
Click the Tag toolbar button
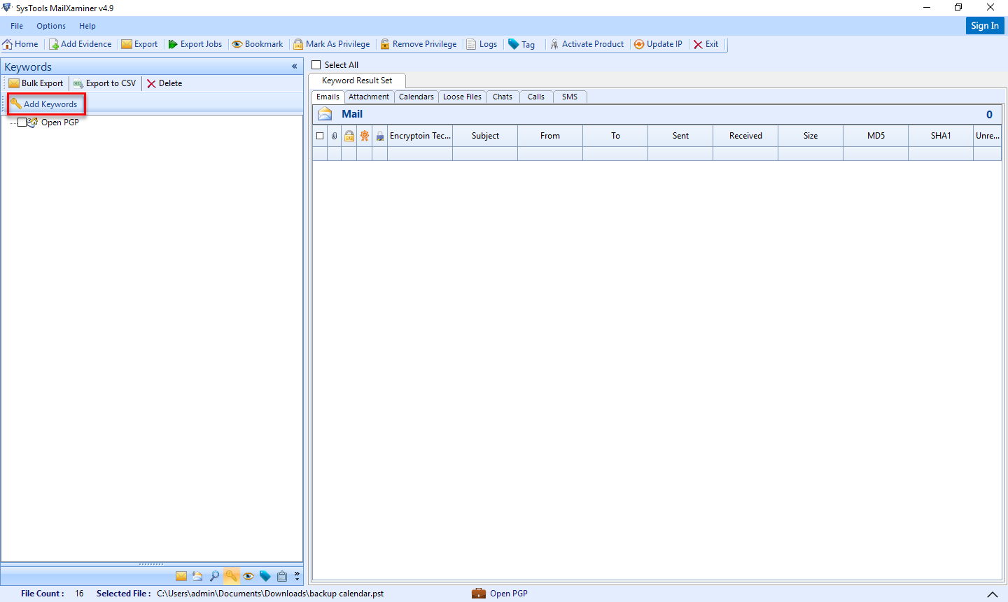click(x=521, y=44)
